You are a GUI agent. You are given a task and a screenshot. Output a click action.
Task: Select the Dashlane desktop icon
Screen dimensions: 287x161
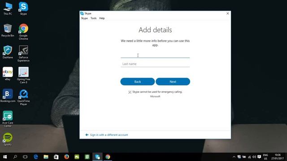point(8,52)
